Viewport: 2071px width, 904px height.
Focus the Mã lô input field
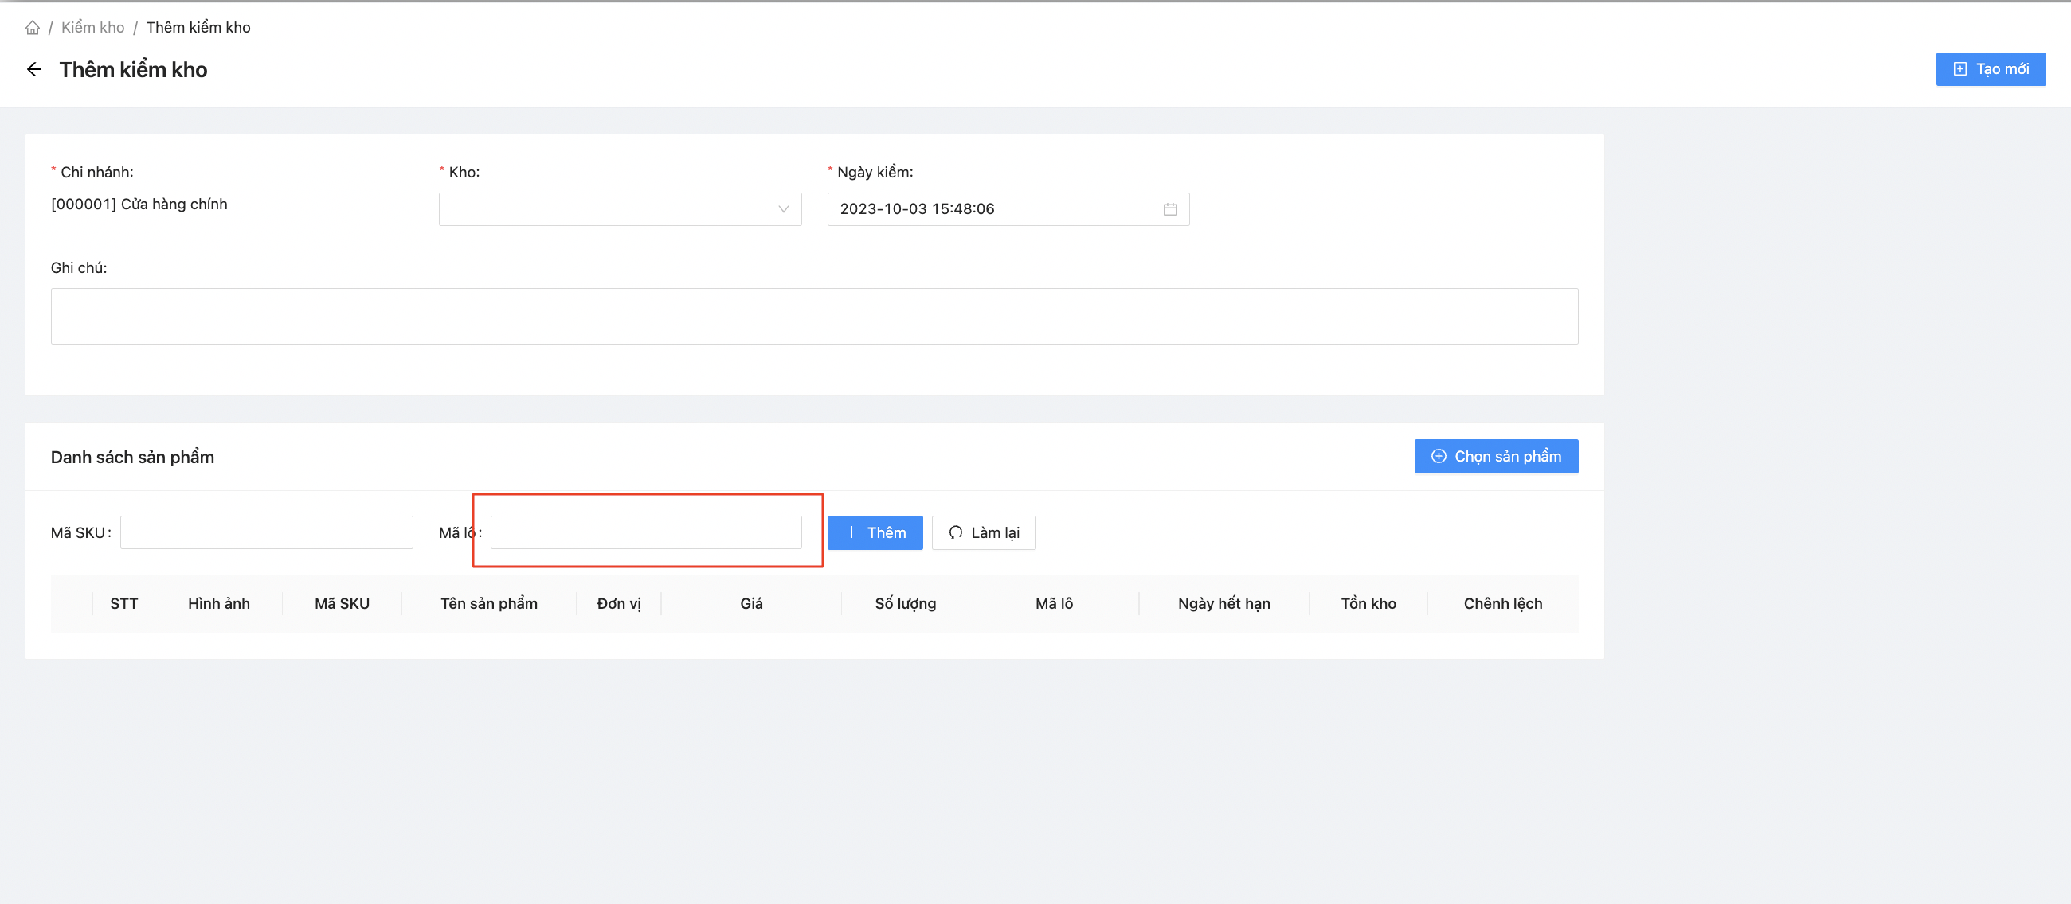click(x=645, y=532)
